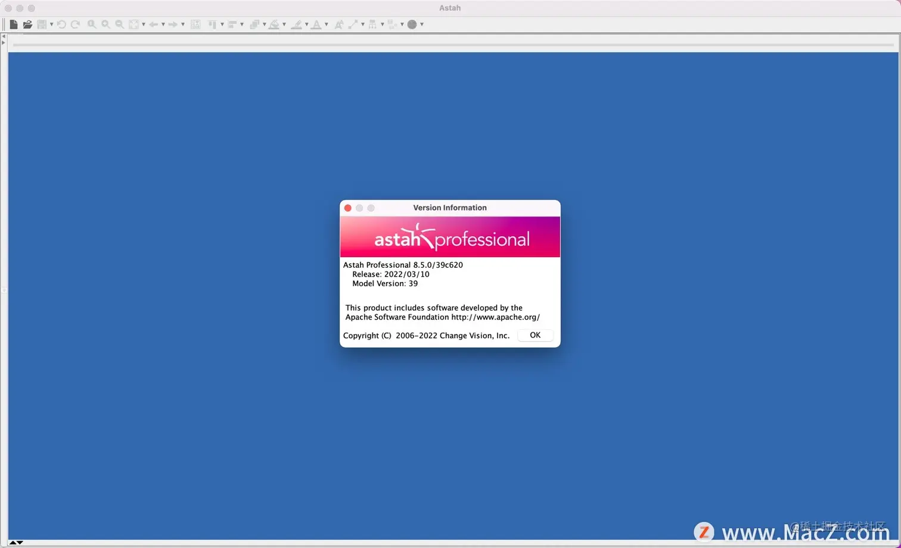Open the line color dropdown arrow

pos(306,24)
